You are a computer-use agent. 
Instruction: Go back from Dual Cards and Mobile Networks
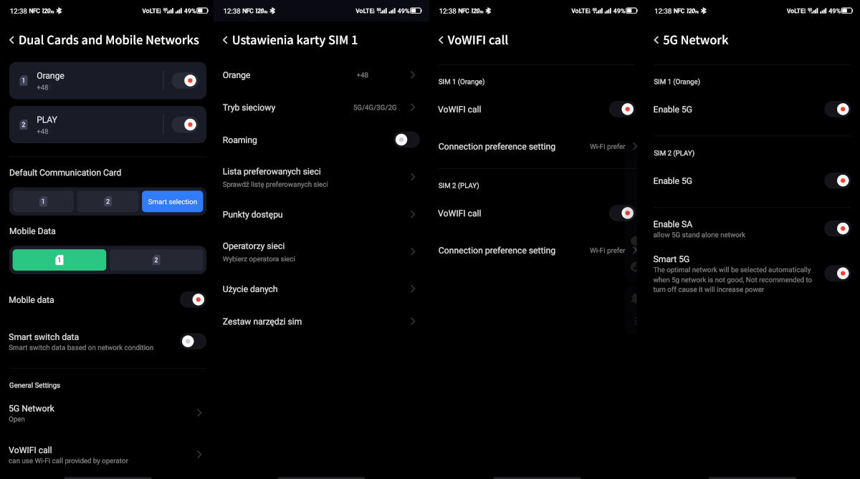[11, 41]
